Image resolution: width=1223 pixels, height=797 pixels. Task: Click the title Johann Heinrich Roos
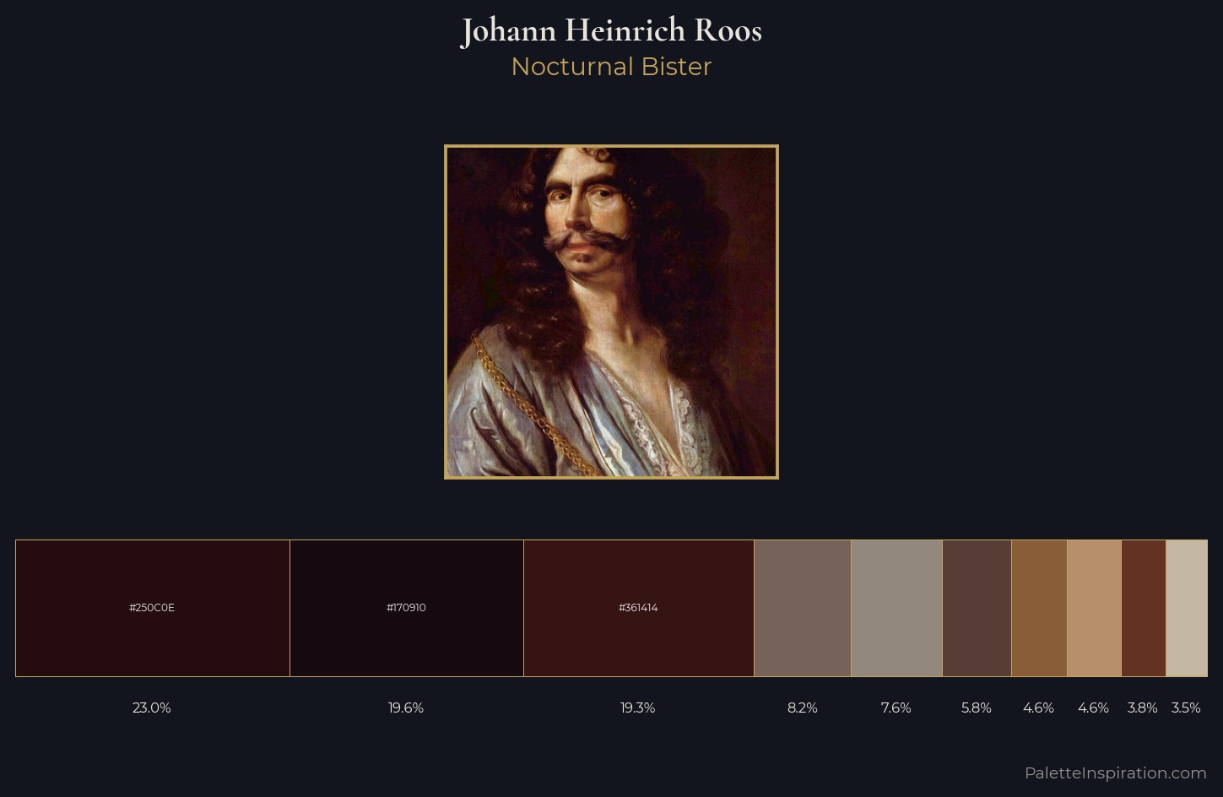611,31
